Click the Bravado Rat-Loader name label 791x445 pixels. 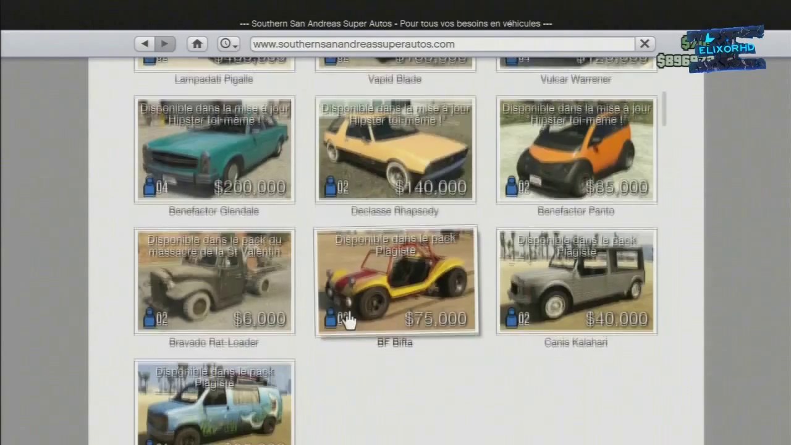tap(214, 342)
